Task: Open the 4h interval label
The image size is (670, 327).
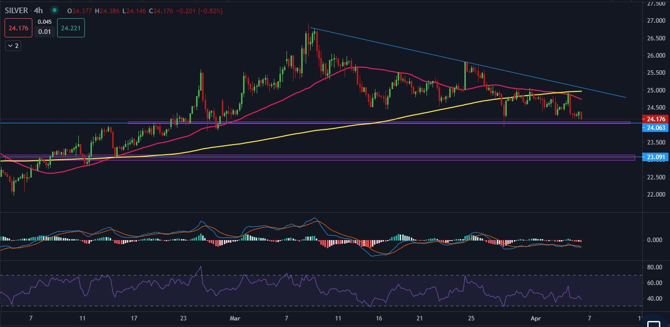Action: coord(38,10)
